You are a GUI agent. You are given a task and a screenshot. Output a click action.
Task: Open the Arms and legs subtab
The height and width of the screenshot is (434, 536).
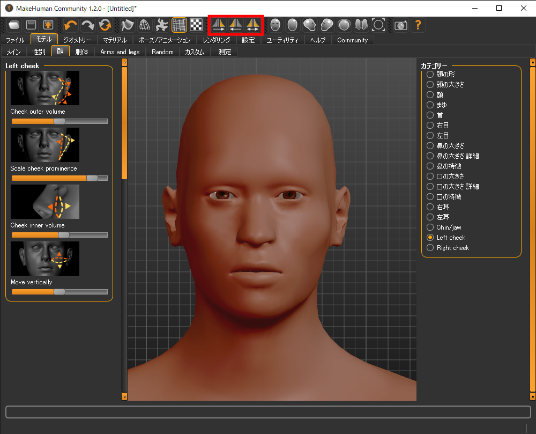[x=120, y=52]
